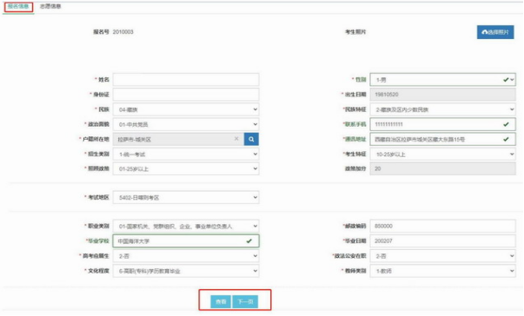Switch to the 报名信息 tab
This screenshot has height=316, width=524.
18,6
